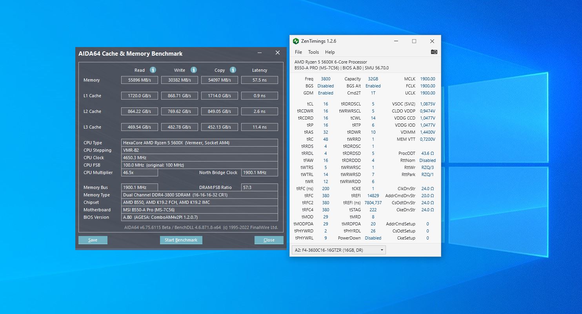This screenshot has width=582, height=314.
Task: Click the Cmd2T value 1T
Action: pos(373,93)
